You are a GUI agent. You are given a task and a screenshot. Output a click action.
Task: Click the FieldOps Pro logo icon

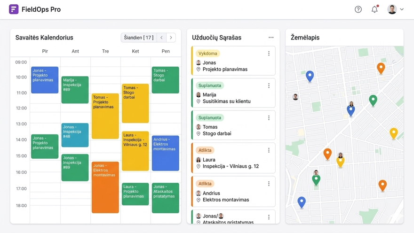click(14, 9)
